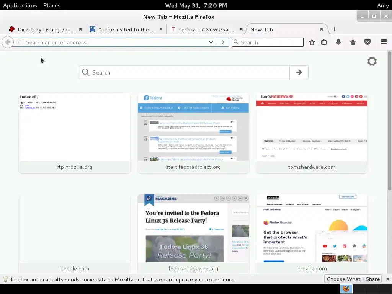Click the tomshardware.com label

pos(312,167)
